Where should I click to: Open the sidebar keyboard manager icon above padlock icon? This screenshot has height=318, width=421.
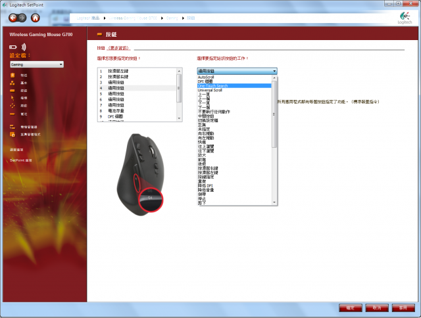pos(12,127)
